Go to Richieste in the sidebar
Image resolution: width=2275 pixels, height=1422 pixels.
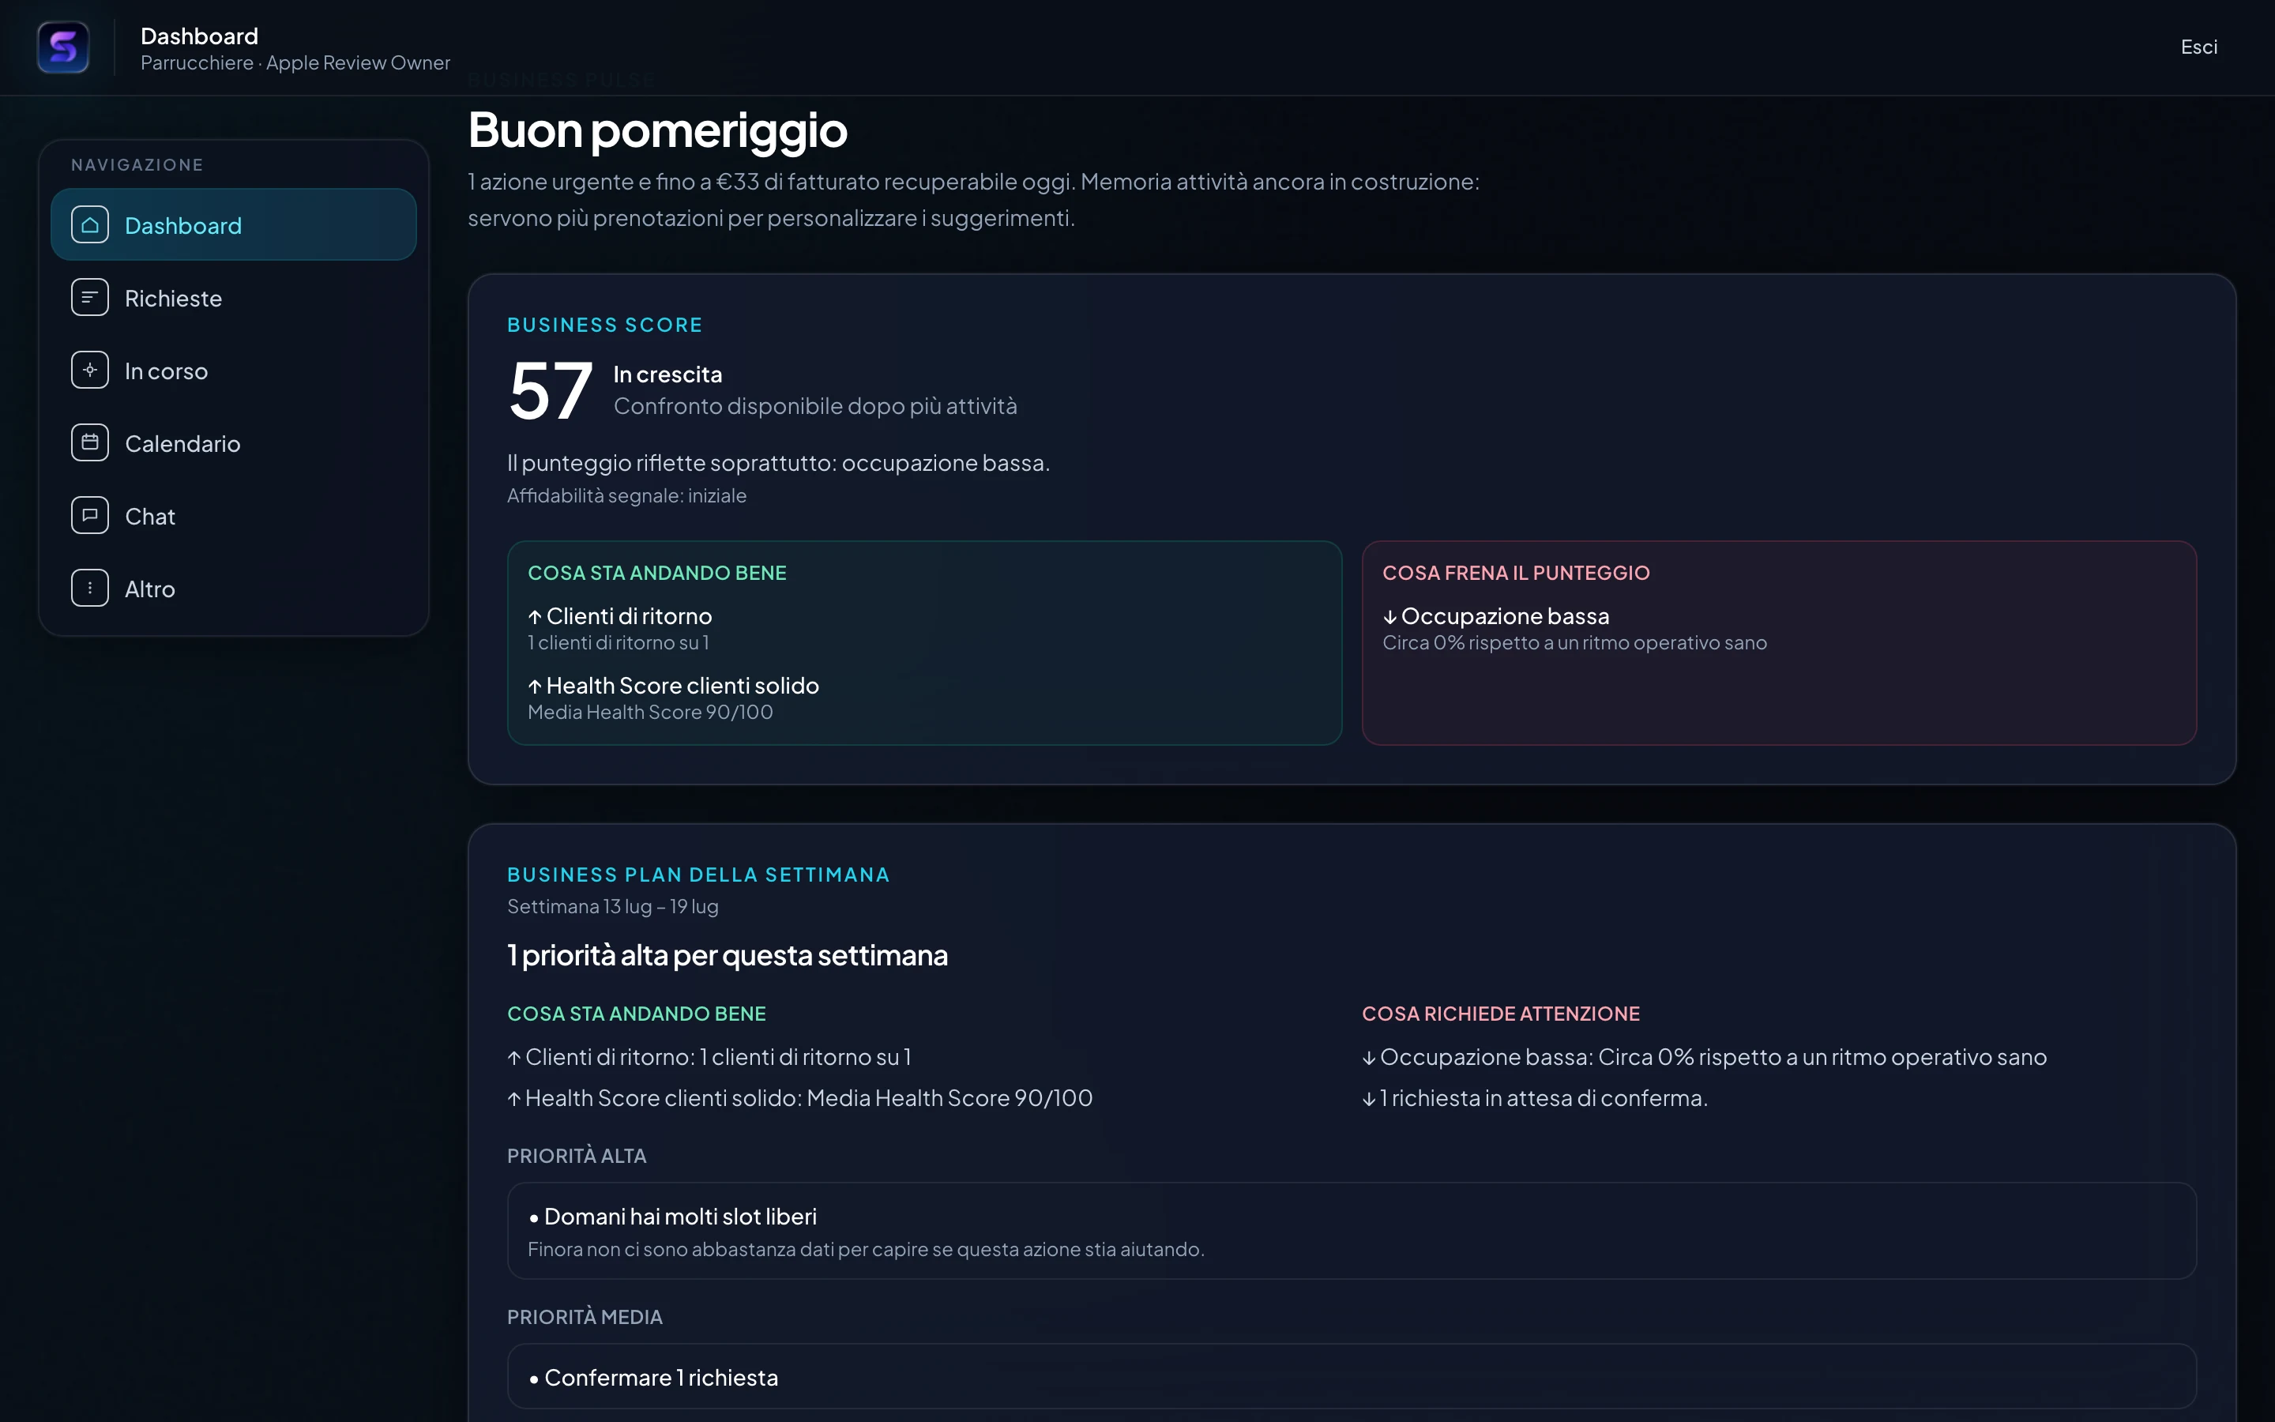tap(233, 297)
